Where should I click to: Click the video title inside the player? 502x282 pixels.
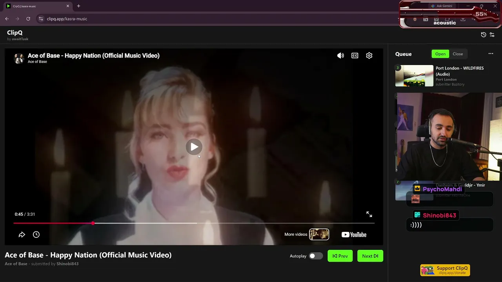coord(94,56)
